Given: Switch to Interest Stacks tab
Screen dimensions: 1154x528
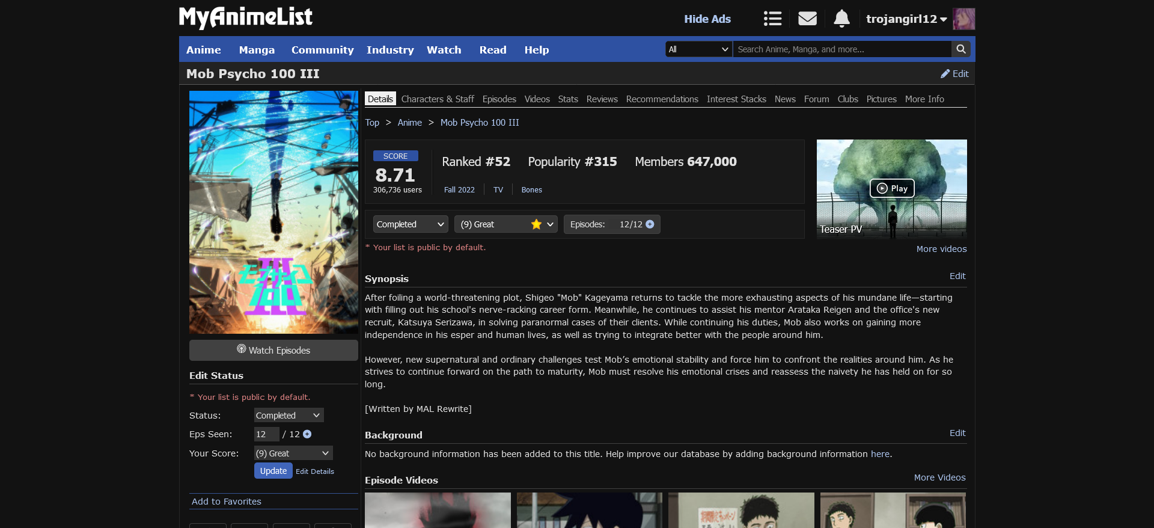Looking at the screenshot, I should 736,99.
